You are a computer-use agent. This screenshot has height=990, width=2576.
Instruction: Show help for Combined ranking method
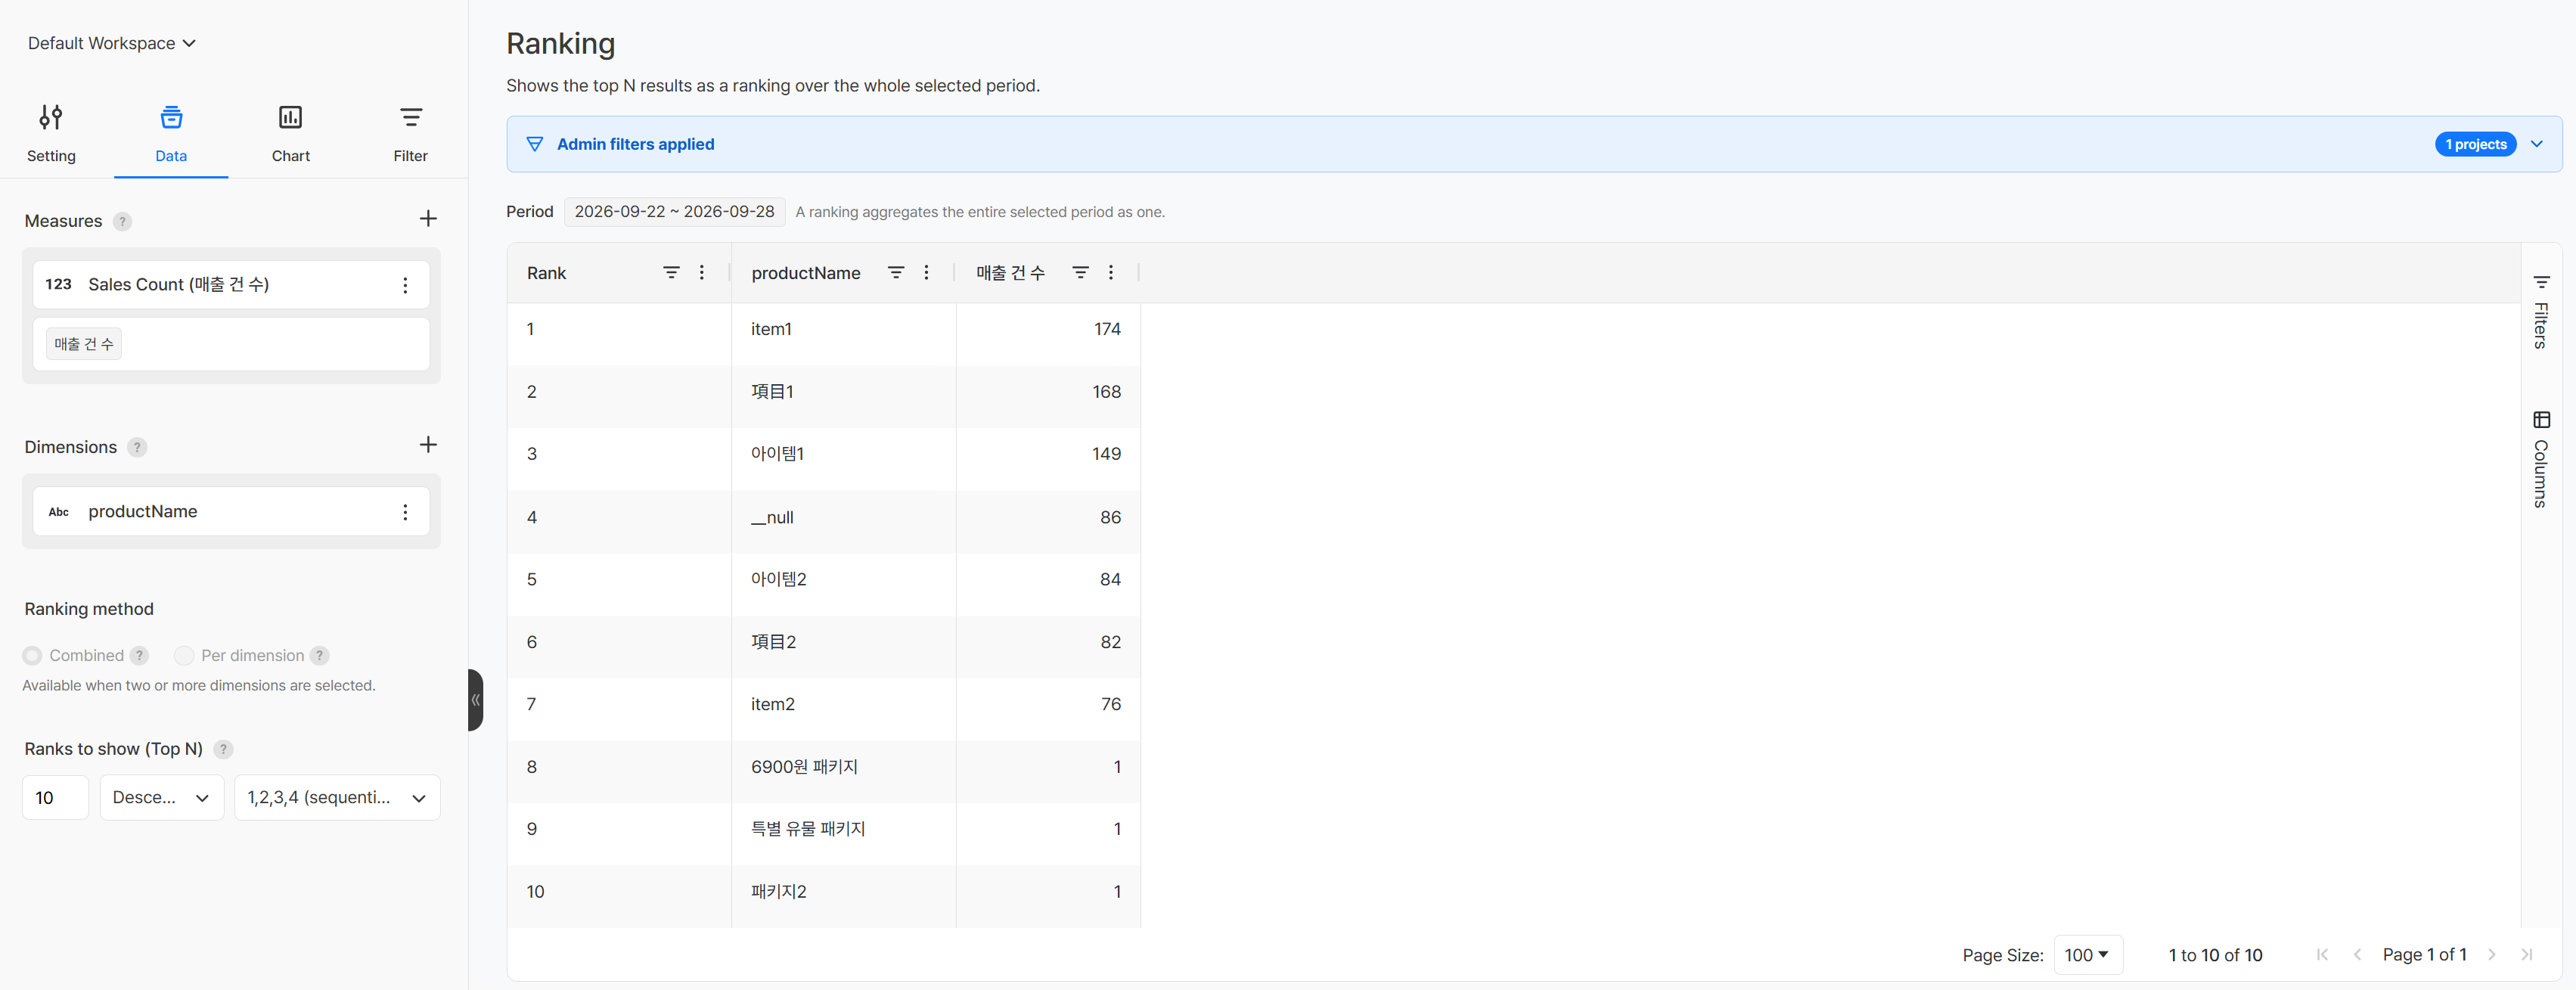(x=139, y=655)
